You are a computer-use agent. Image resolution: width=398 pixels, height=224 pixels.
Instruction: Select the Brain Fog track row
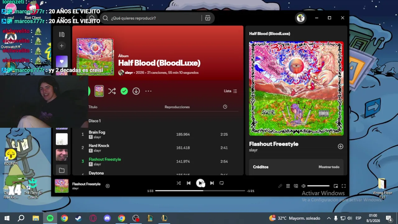[158, 134]
